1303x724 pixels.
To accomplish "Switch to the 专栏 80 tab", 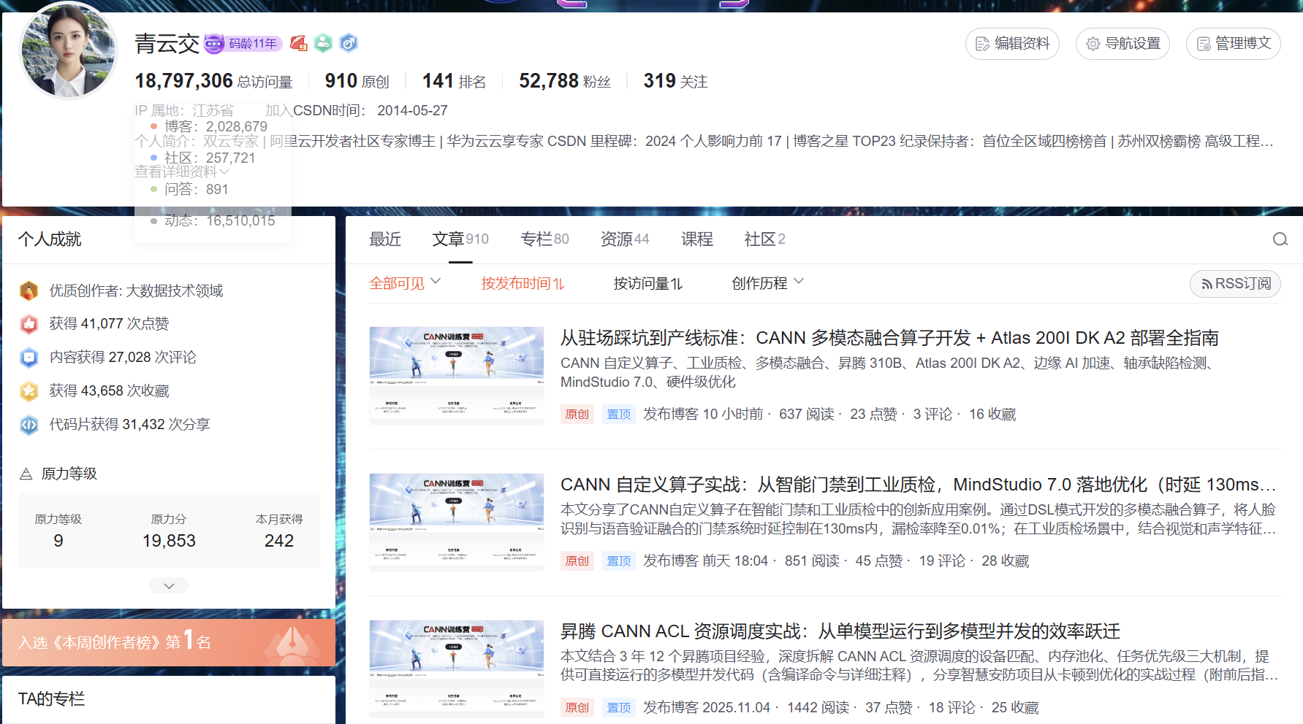I will (544, 239).
